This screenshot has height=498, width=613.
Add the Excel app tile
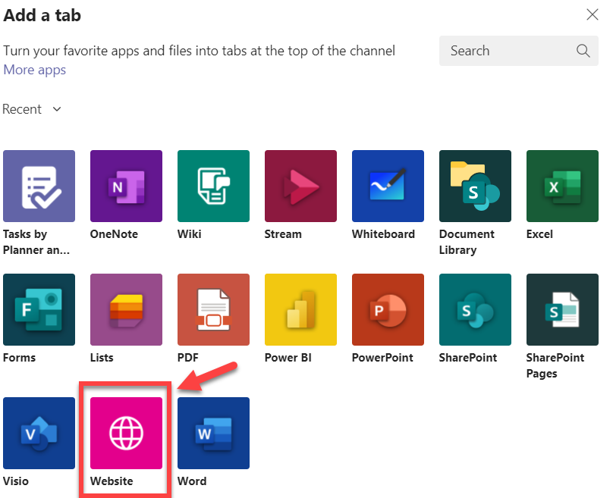pyautogui.click(x=562, y=186)
